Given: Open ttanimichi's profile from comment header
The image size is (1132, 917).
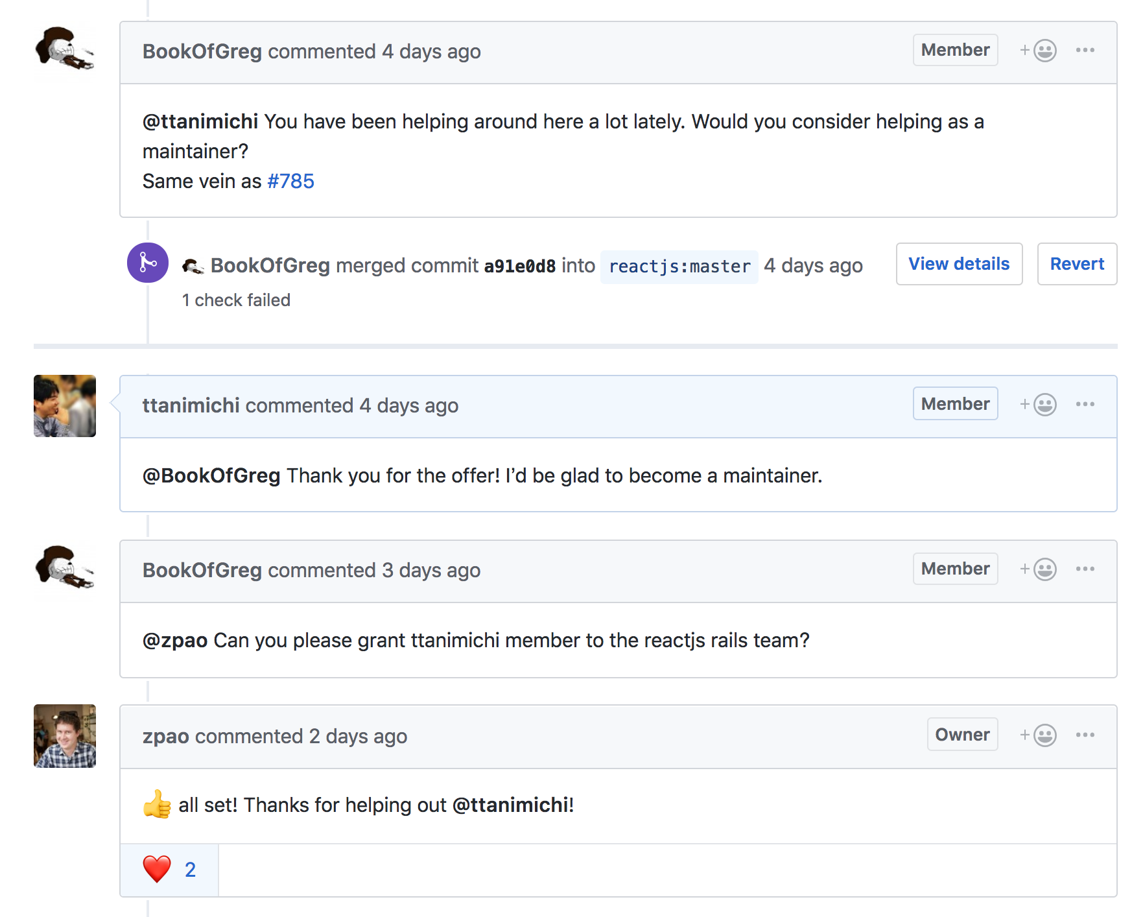Looking at the screenshot, I should pos(191,406).
